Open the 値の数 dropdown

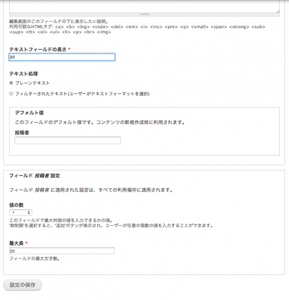20,213
